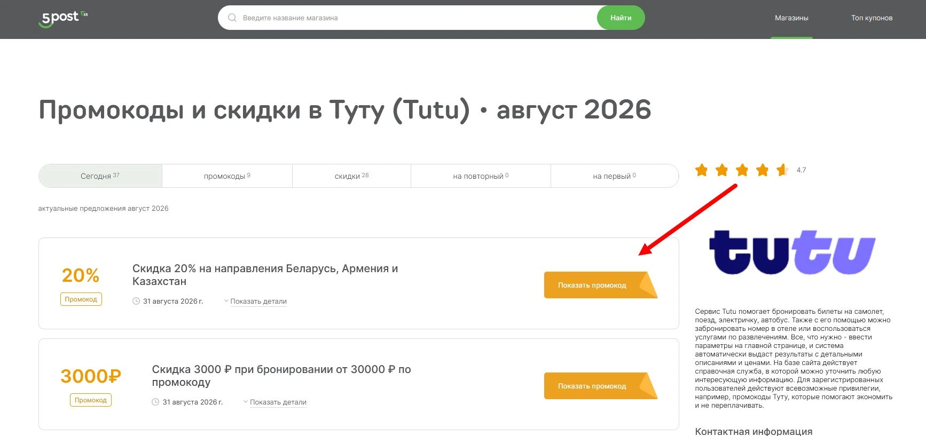Click the 3000₽ discount value
The image size is (926, 436).
tap(91, 376)
